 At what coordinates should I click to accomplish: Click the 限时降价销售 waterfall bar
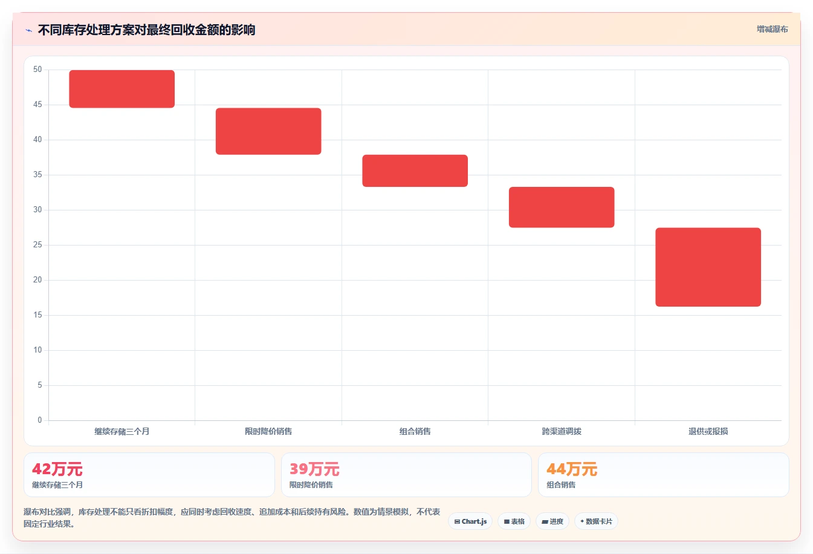268,131
